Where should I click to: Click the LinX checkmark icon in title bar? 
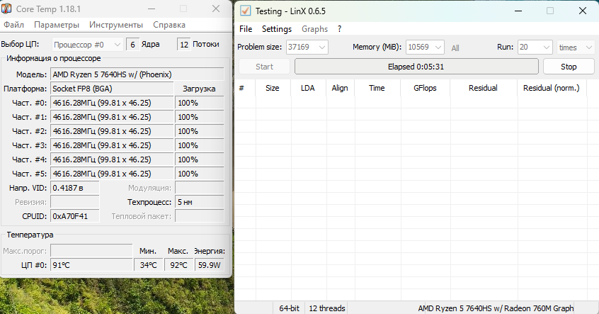click(x=245, y=11)
